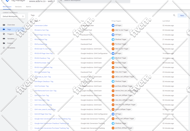This screenshot has height=131, width=190.
Task: Click the view_cart_skilluper Trigger icon
Action: [113, 95]
